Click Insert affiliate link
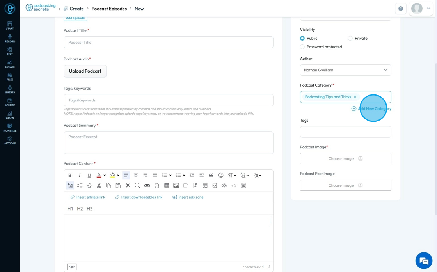The image size is (437, 272). (88, 197)
